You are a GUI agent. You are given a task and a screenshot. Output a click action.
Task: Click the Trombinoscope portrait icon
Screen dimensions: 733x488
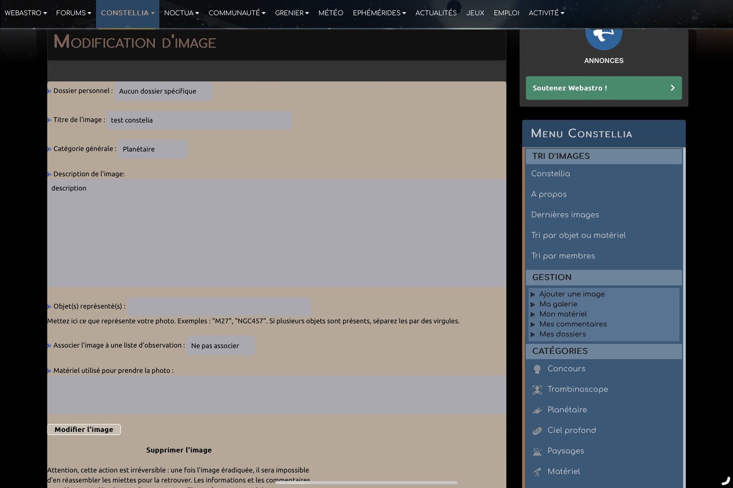click(x=537, y=390)
